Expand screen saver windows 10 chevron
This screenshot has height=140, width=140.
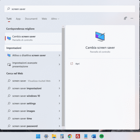(x=59, y=96)
